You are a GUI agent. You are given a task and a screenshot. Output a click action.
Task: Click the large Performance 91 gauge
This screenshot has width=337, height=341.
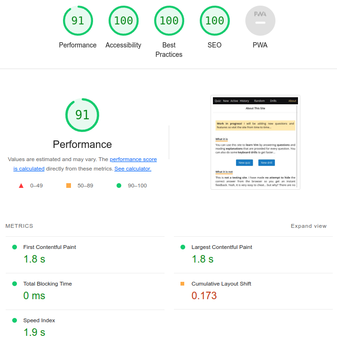click(82, 115)
